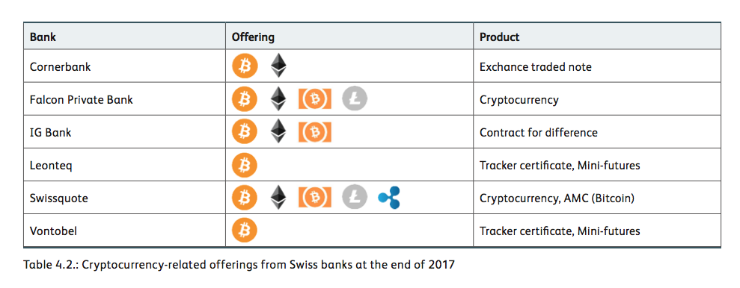
Task: Select the Contract for difference product text
Action: pyautogui.click(x=539, y=133)
